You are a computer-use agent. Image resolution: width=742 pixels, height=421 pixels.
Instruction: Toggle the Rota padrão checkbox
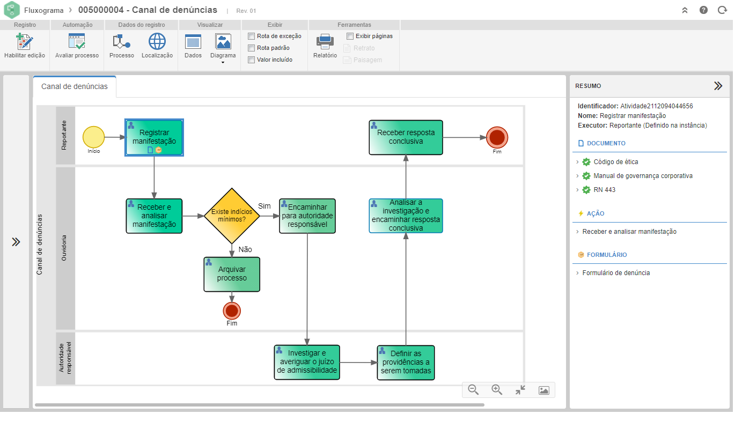pyautogui.click(x=251, y=48)
